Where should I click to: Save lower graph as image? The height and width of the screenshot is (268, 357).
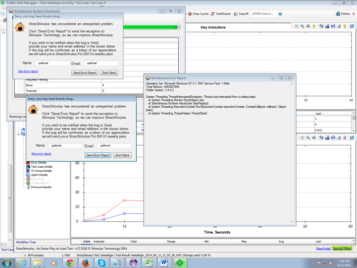coord(327,137)
